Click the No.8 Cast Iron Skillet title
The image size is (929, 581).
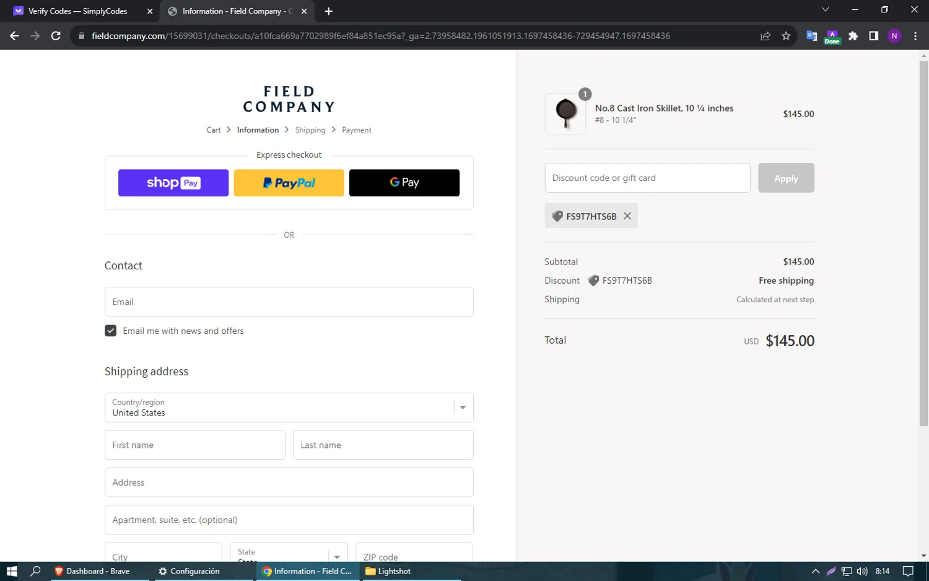pyautogui.click(x=664, y=108)
